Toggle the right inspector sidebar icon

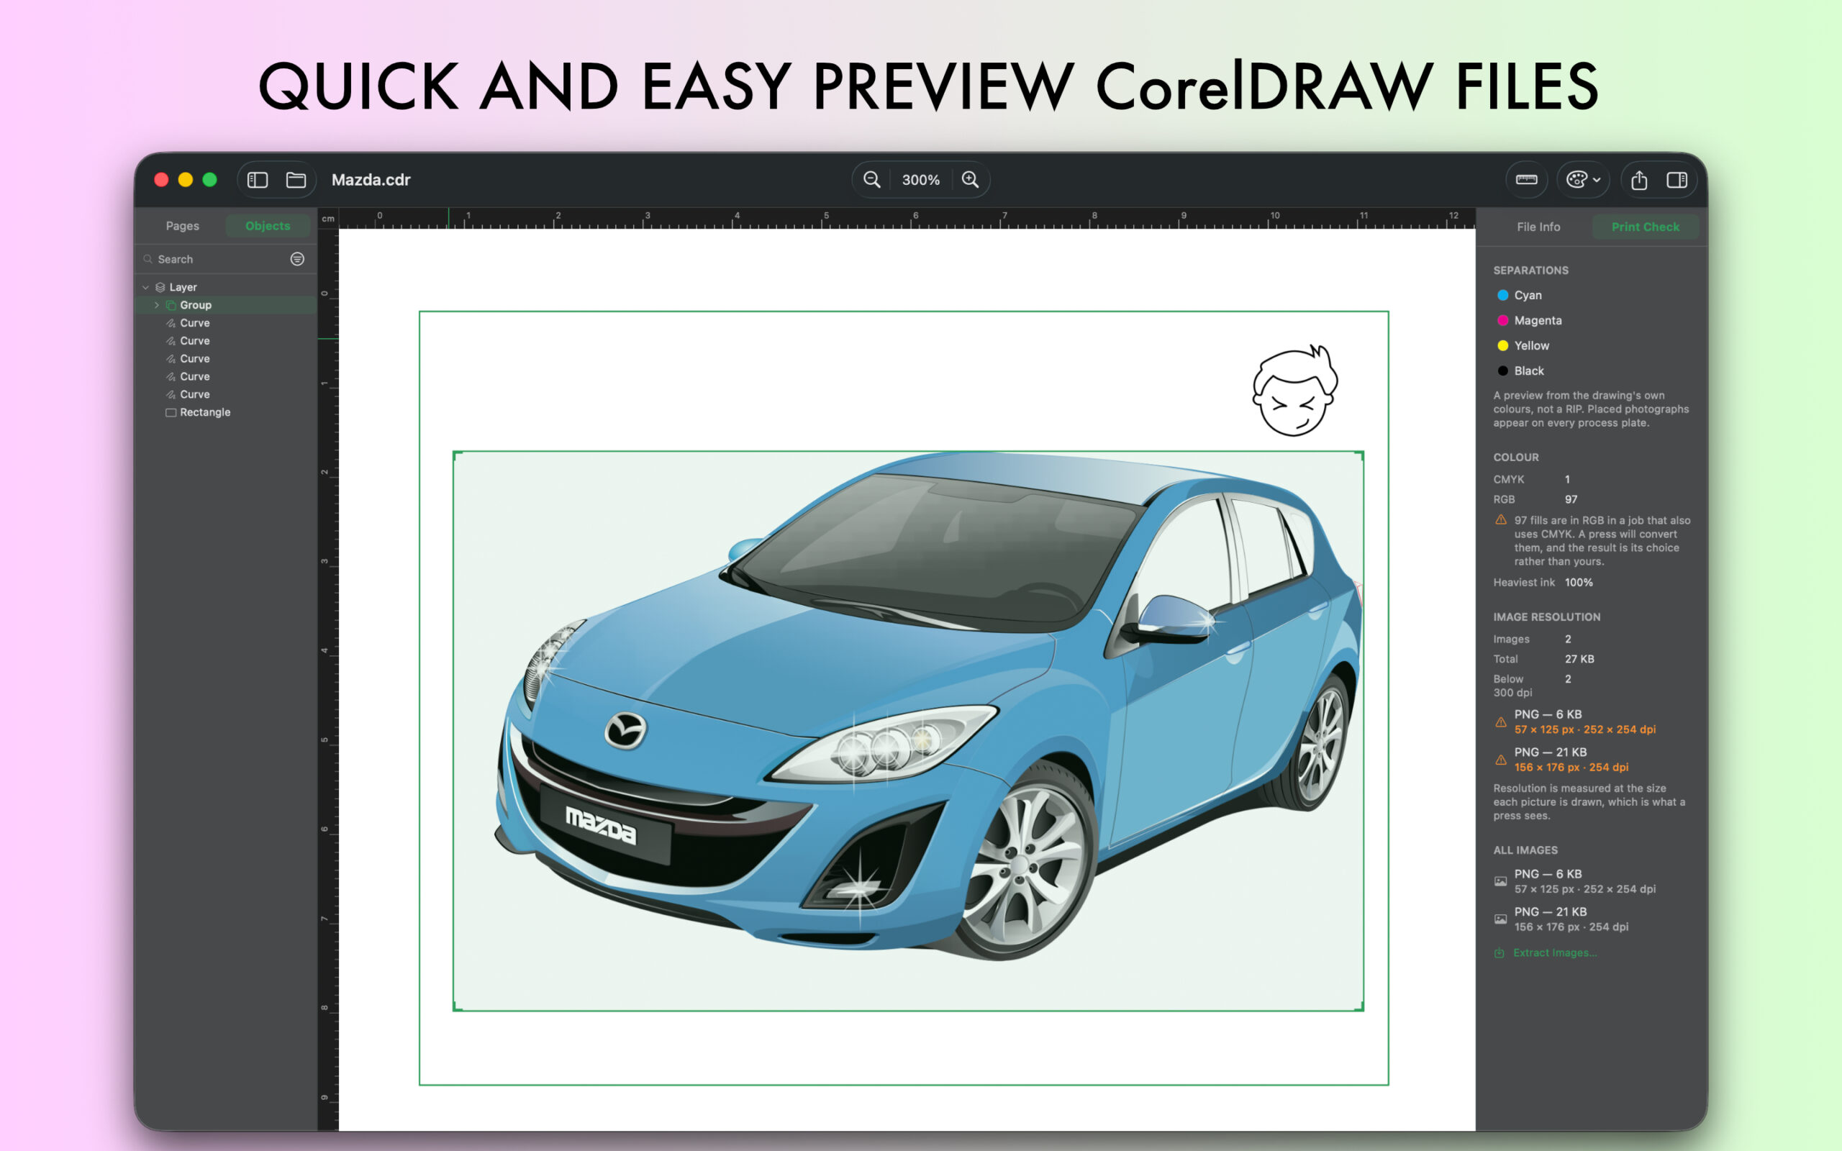tap(1677, 180)
